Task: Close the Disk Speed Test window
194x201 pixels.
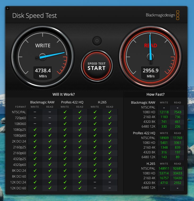Action: pos(7,9)
